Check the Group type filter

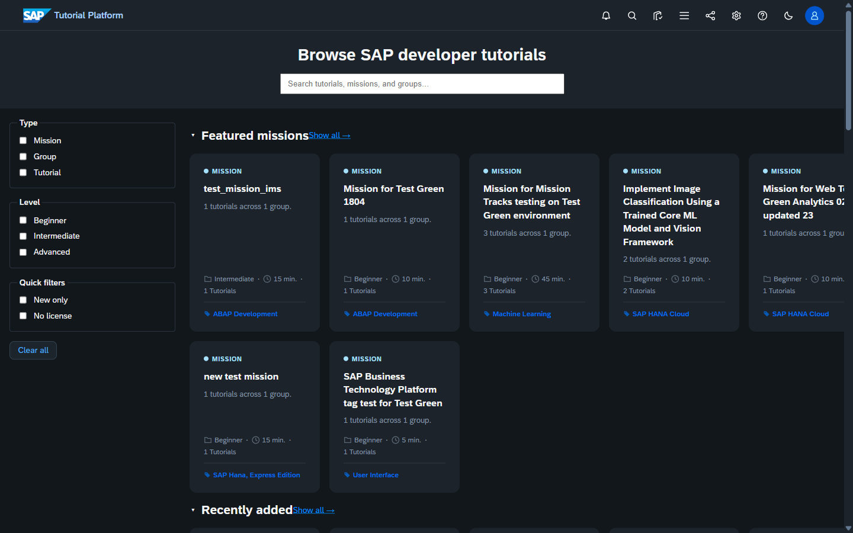23,156
